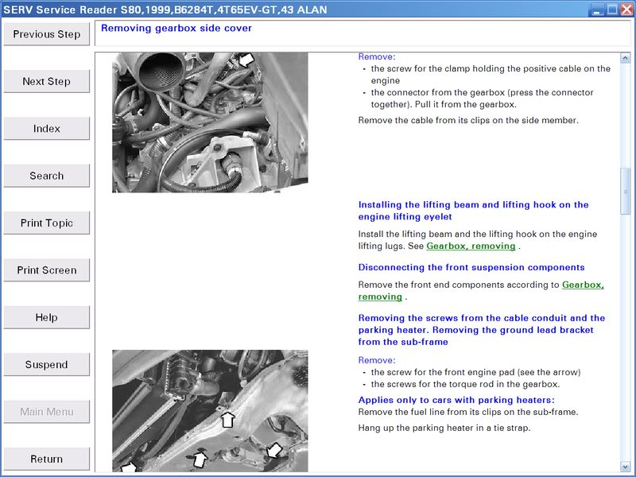Click the scrollbar up arrow
The image size is (636, 477).
point(625,58)
